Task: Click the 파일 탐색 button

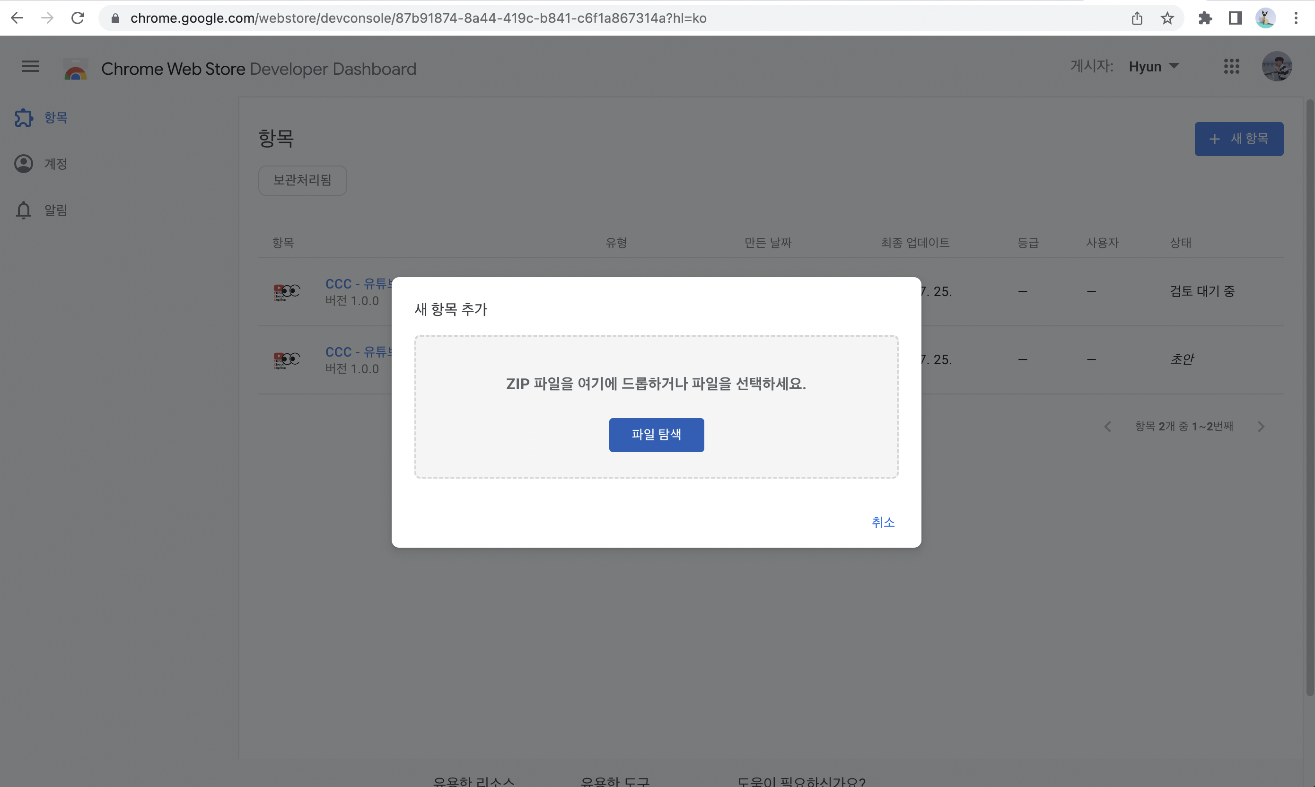Action: tap(656, 435)
